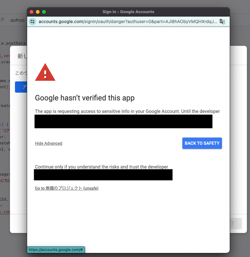
Task: Click the red warning triangle icon
Action: pos(45,72)
